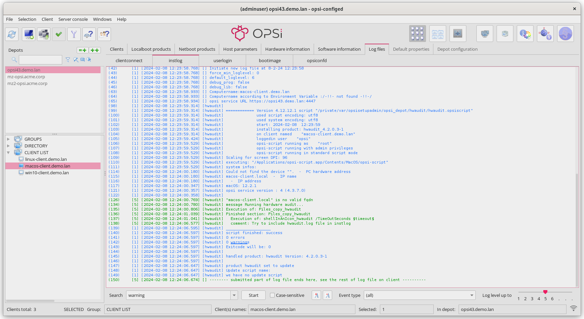Click the Start search button
The image size is (584, 319).
pos(254,295)
